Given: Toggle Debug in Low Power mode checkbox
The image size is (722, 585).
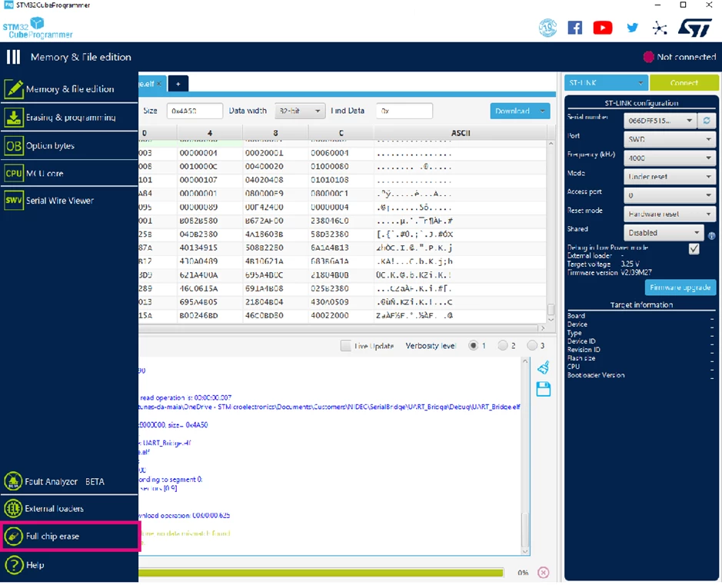Looking at the screenshot, I should [694, 249].
